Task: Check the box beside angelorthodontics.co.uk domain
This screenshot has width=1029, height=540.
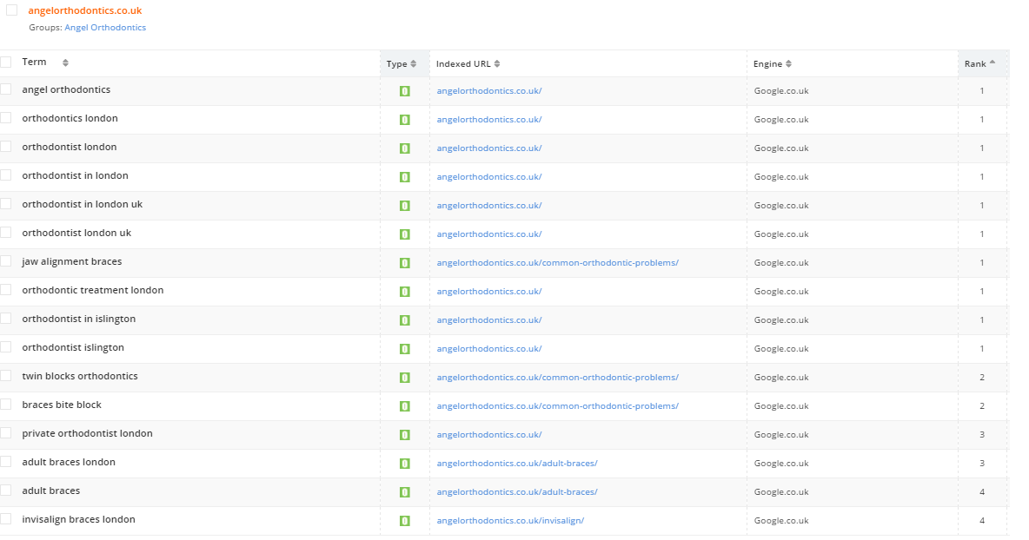Action: (11, 10)
